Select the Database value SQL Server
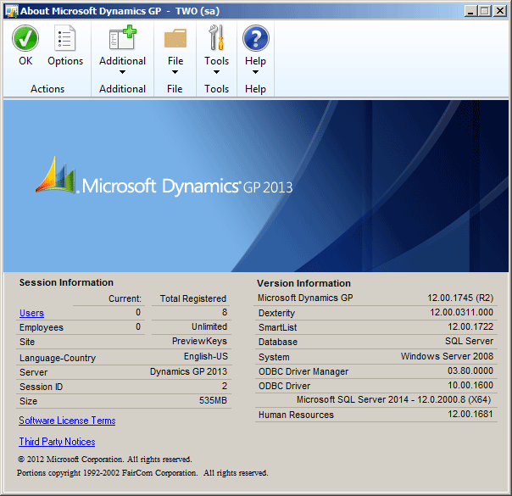The width and height of the screenshot is (512, 496). 470,341
